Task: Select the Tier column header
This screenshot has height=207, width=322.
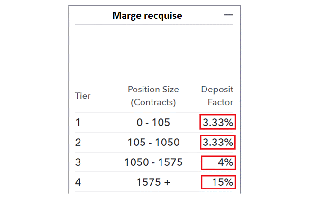Action: coord(83,96)
